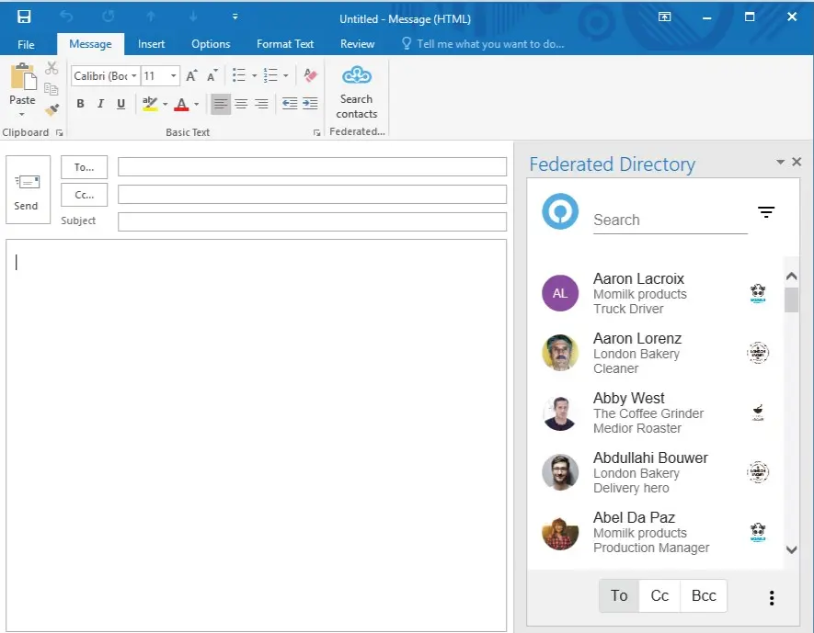Select the Format Painter icon
This screenshot has width=814, height=633.
52,107
